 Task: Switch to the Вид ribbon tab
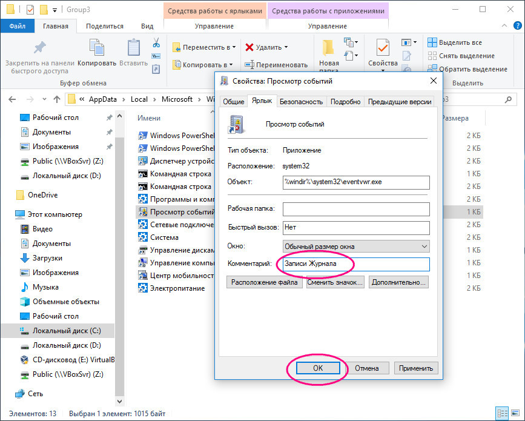tap(147, 26)
